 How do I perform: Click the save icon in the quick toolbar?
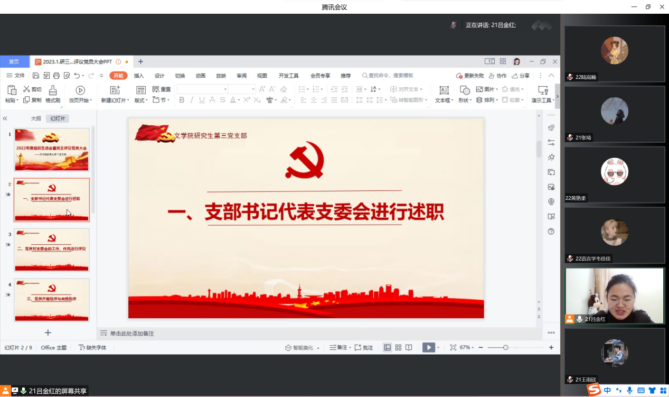point(36,76)
